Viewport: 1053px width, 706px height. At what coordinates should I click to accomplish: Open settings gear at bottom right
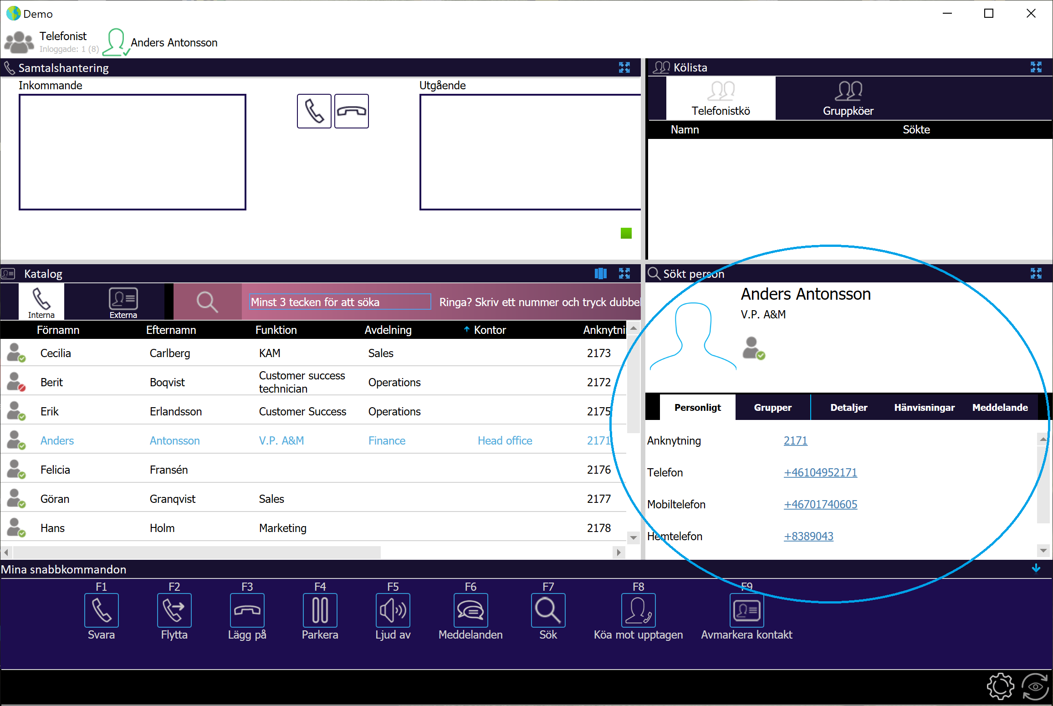[x=1000, y=686]
